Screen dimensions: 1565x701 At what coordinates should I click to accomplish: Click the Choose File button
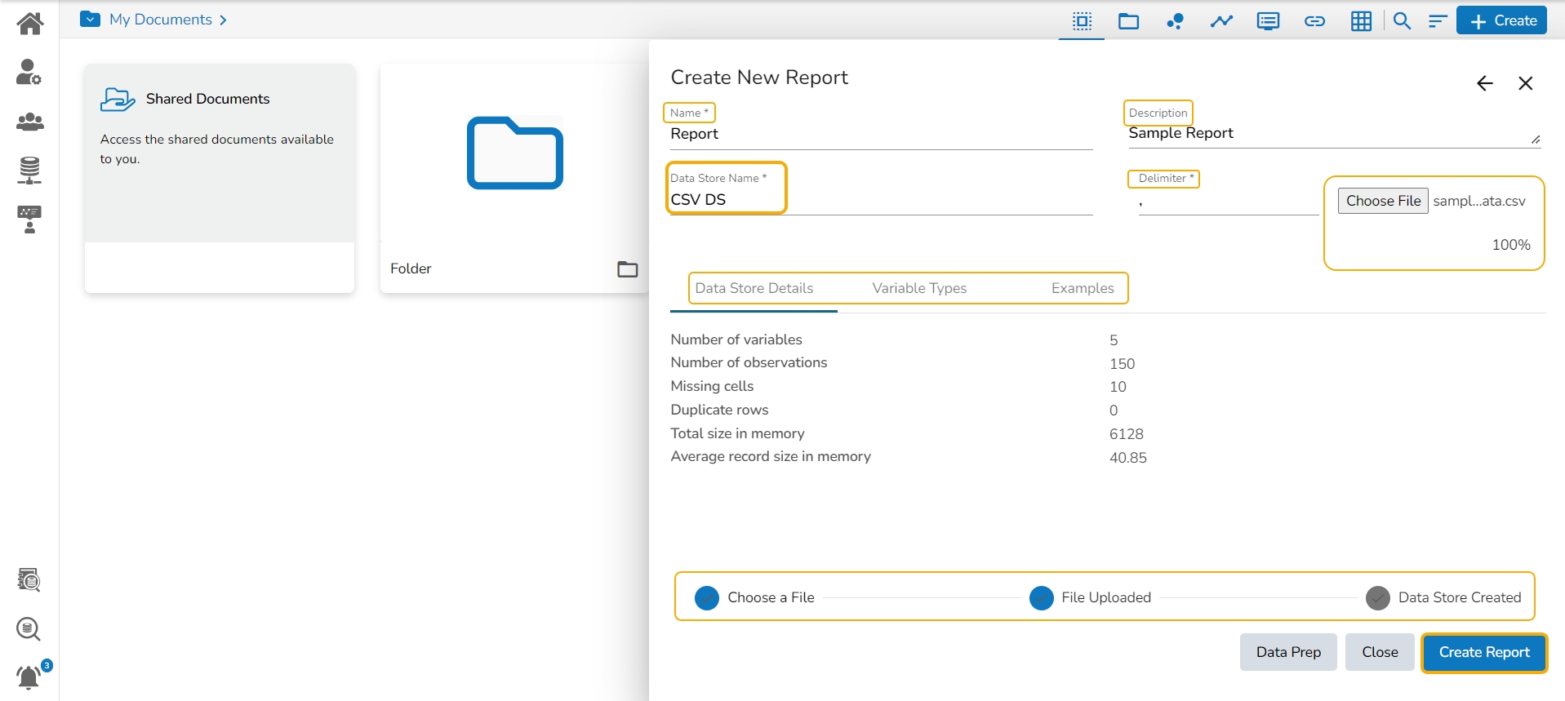click(x=1383, y=201)
